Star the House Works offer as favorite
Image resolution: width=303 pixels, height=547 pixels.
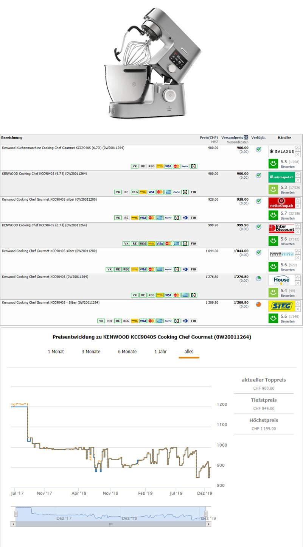coord(298,277)
